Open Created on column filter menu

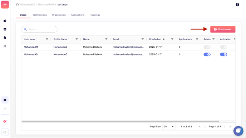click(172, 39)
